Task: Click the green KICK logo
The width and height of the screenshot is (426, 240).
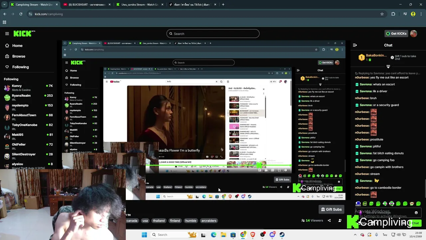Action: click(24, 33)
